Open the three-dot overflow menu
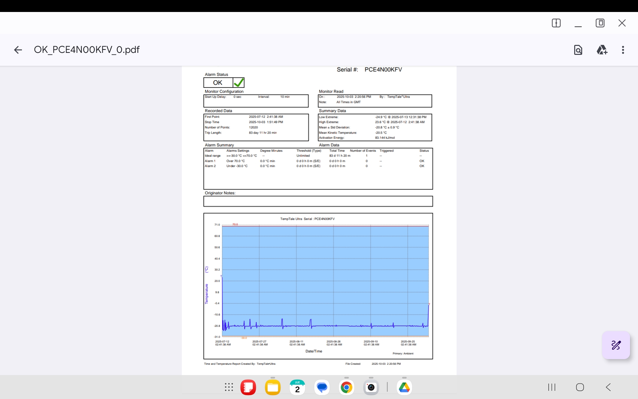 (x=623, y=50)
